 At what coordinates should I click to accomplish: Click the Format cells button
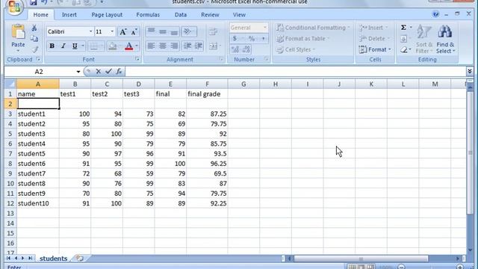click(375, 49)
